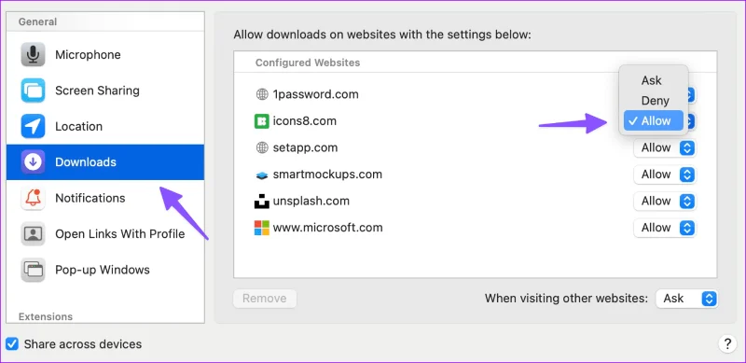746x363 pixels.
Task: Toggle the Share across devices checkbox
Action: click(12, 344)
